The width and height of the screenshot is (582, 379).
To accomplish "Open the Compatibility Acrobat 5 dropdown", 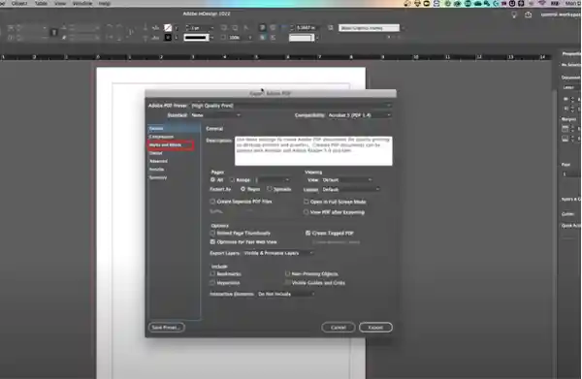I will point(359,115).
